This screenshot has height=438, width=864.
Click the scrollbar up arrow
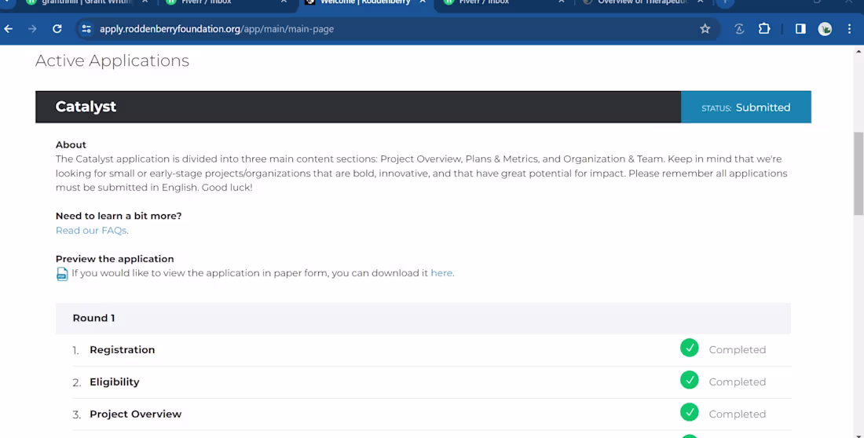[x=859, y=51]
